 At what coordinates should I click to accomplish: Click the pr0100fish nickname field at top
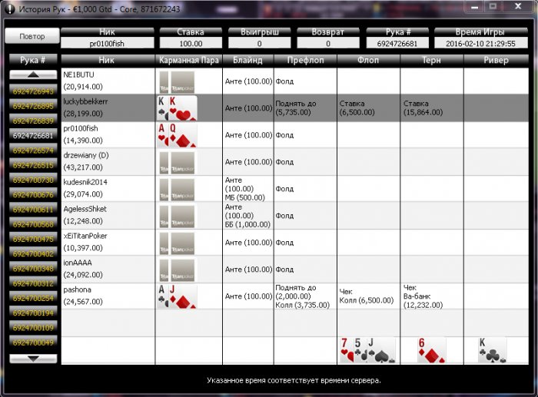[108, 44]
